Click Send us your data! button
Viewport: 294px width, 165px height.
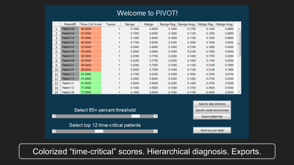click(212, 130)
